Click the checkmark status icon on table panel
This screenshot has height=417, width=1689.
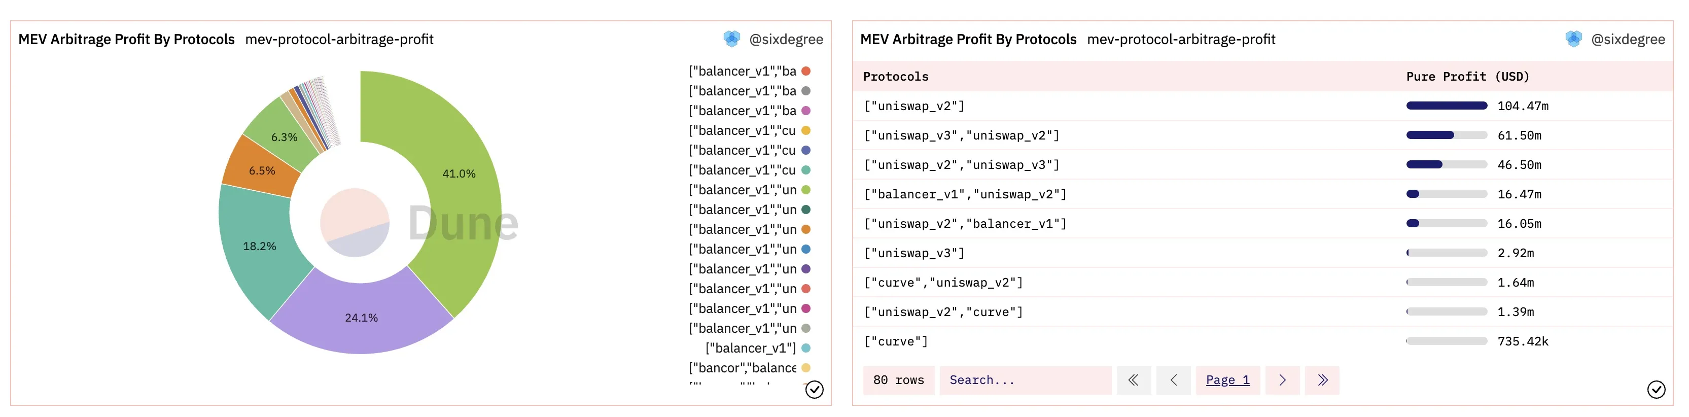point(1656,390)
